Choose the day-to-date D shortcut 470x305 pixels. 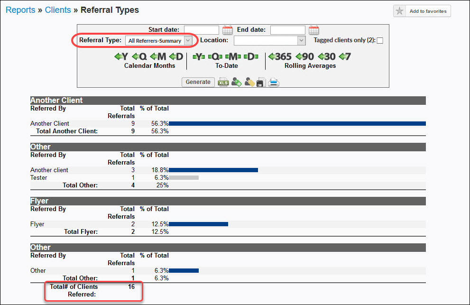[251, 56]
